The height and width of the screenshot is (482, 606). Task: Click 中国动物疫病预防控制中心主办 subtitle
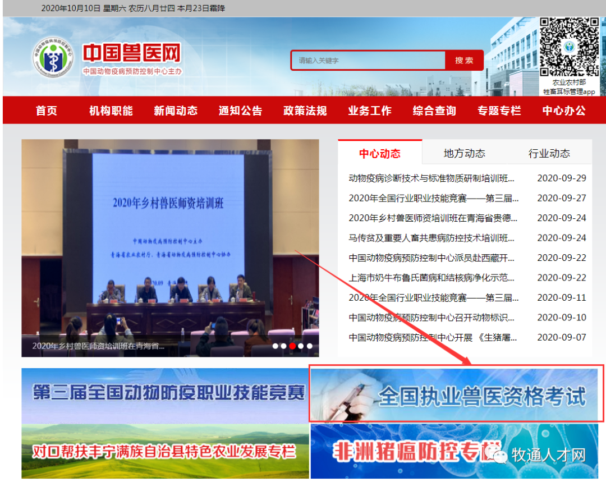(x=132, y=71)
